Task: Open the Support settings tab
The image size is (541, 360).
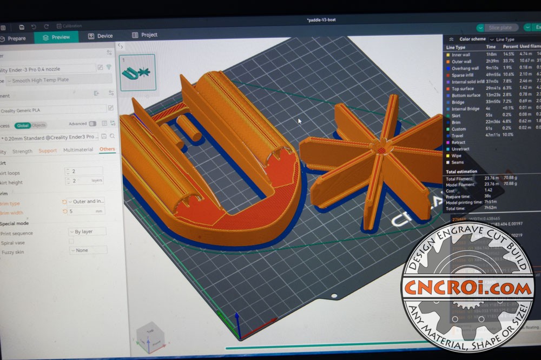Action: coord(48,151)
